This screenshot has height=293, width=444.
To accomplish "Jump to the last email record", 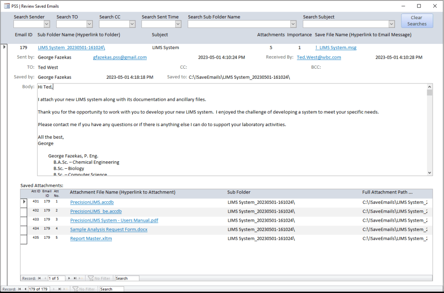I will pos(59,289).
